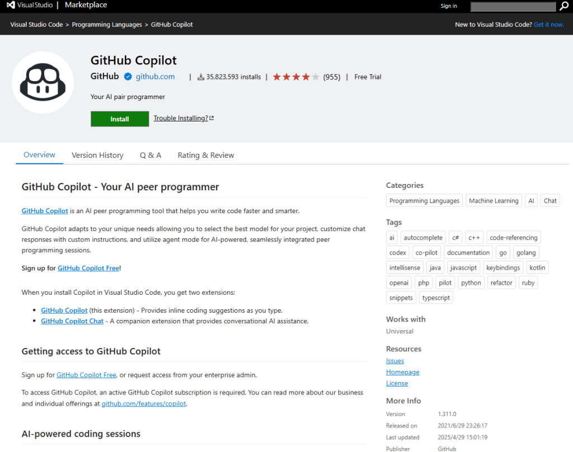Click the codex tag
The width and height of the screenshot is (573, 452).
point(398,252)
